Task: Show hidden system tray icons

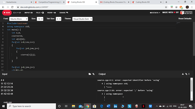Action: 157,106
